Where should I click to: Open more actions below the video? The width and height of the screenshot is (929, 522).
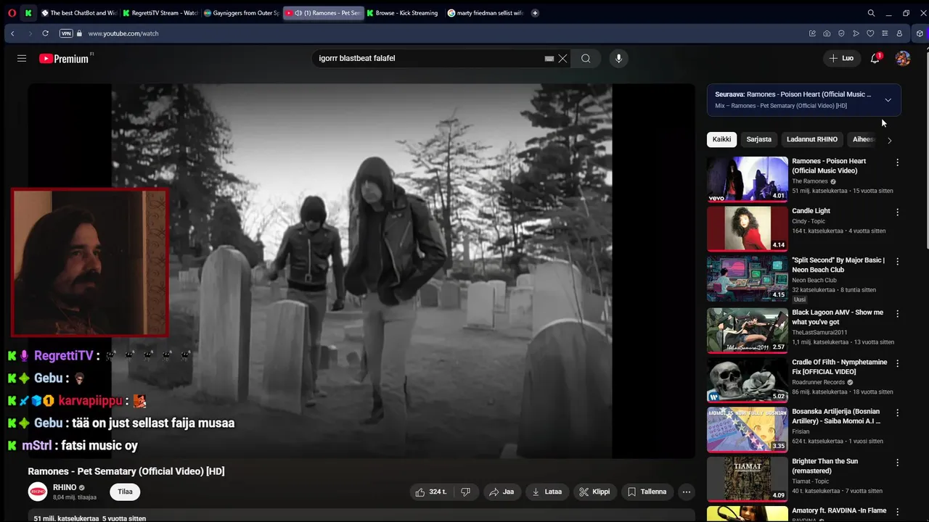[686, 492]
